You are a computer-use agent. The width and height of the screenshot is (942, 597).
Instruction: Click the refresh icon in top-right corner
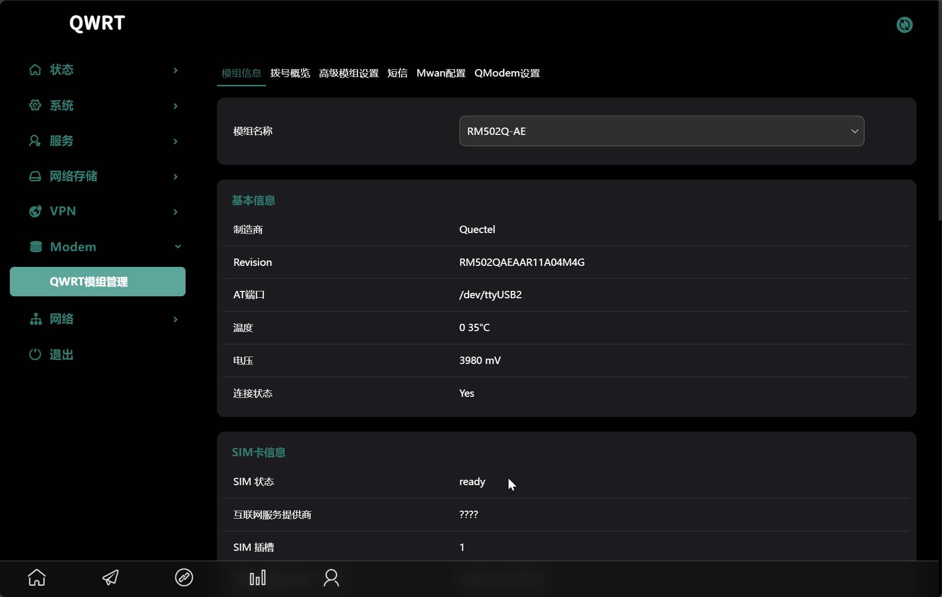point(904,25)
